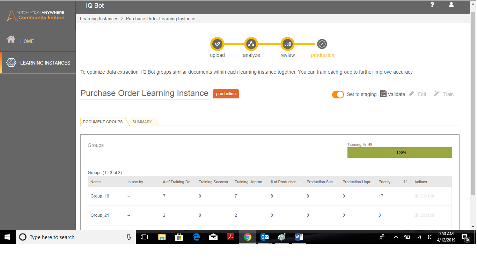Click the review step circle icon
This screenshot has height=268, width=477.
coord(288,44)
